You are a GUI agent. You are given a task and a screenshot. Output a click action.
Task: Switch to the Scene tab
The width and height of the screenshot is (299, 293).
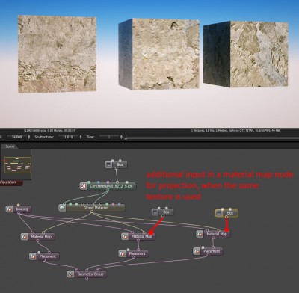coord(10,146)
